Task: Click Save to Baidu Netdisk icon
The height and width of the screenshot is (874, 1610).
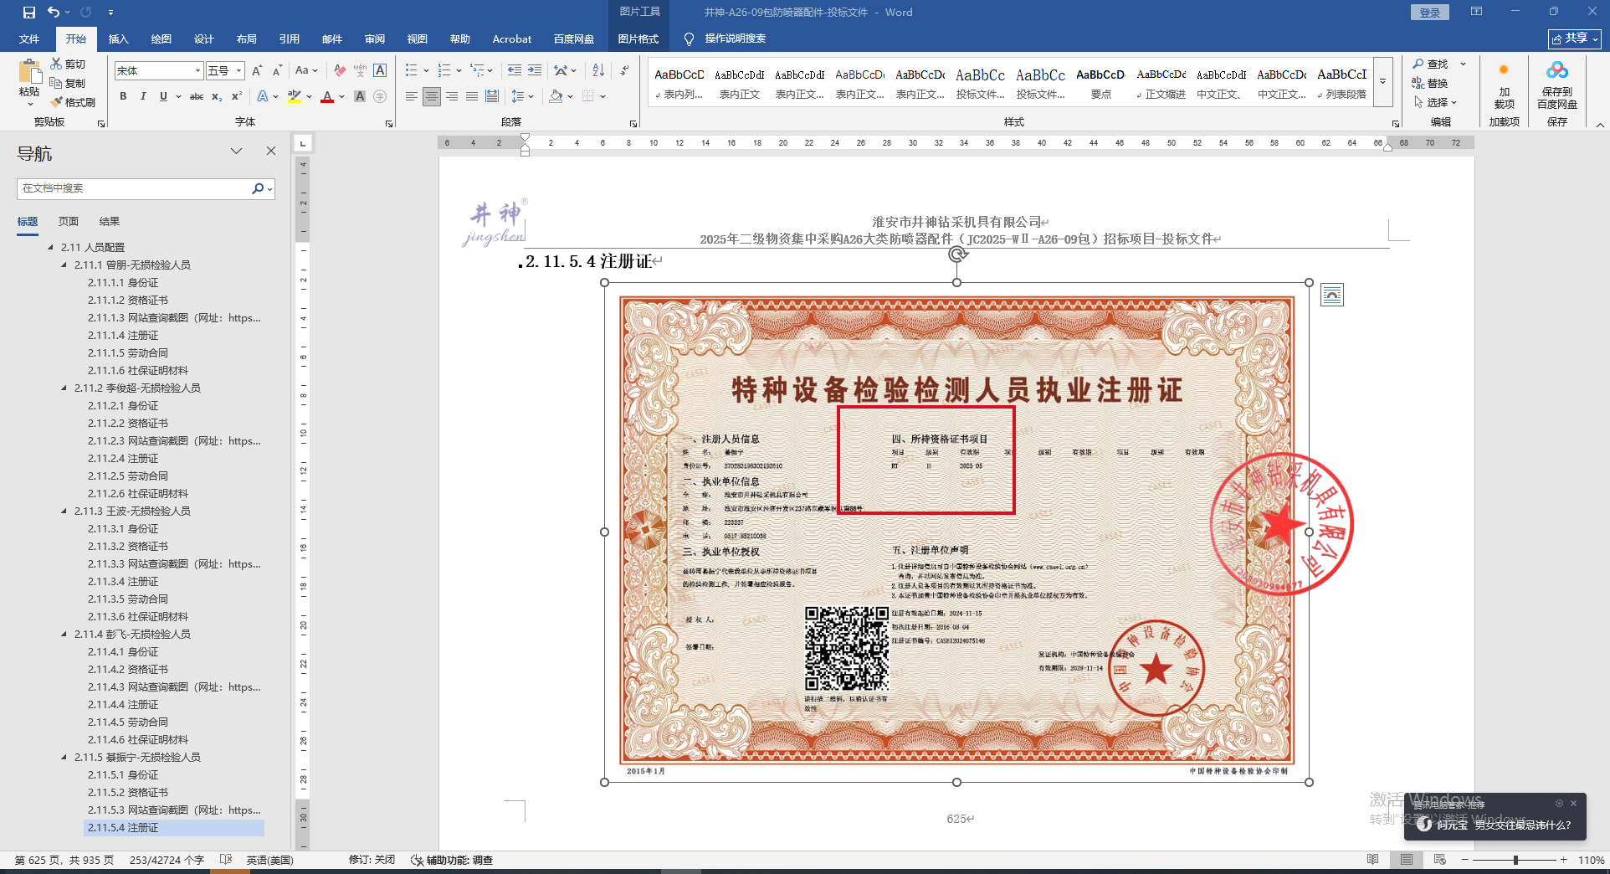Action: 1556,85
